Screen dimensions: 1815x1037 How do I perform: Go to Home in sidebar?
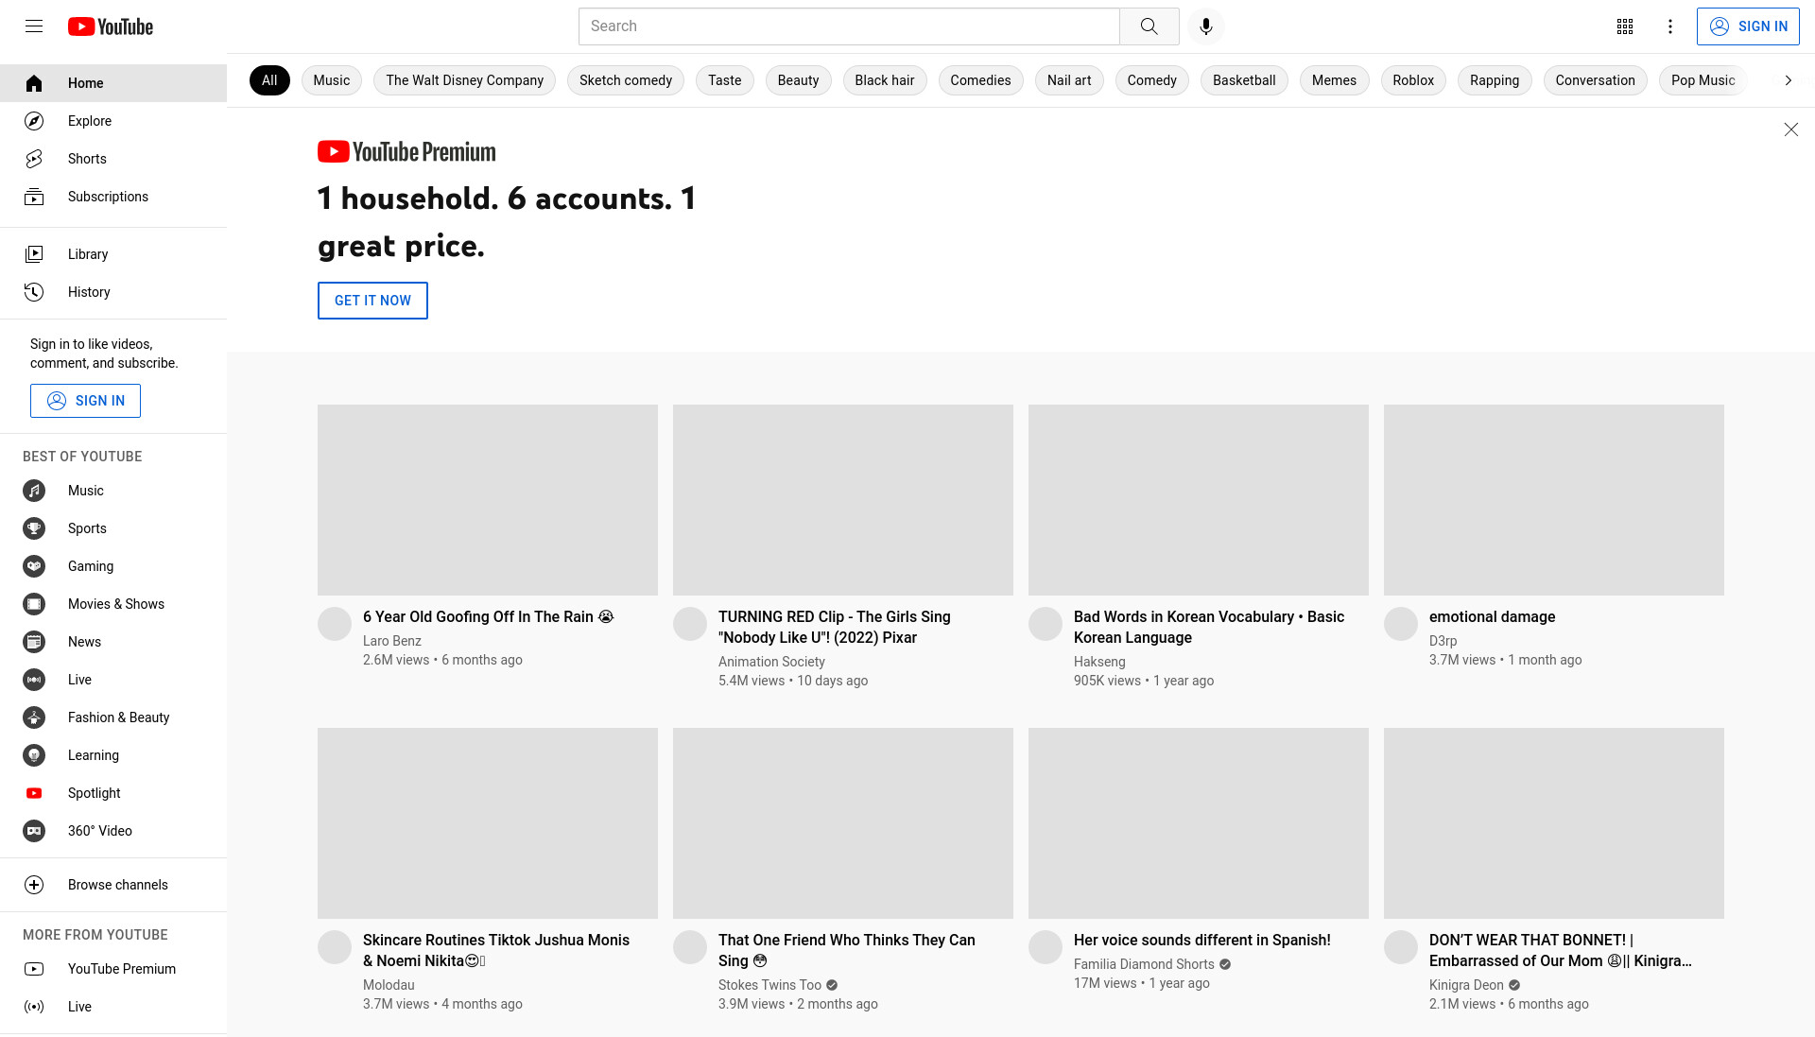pyautogui.click(x=113, y=83)
